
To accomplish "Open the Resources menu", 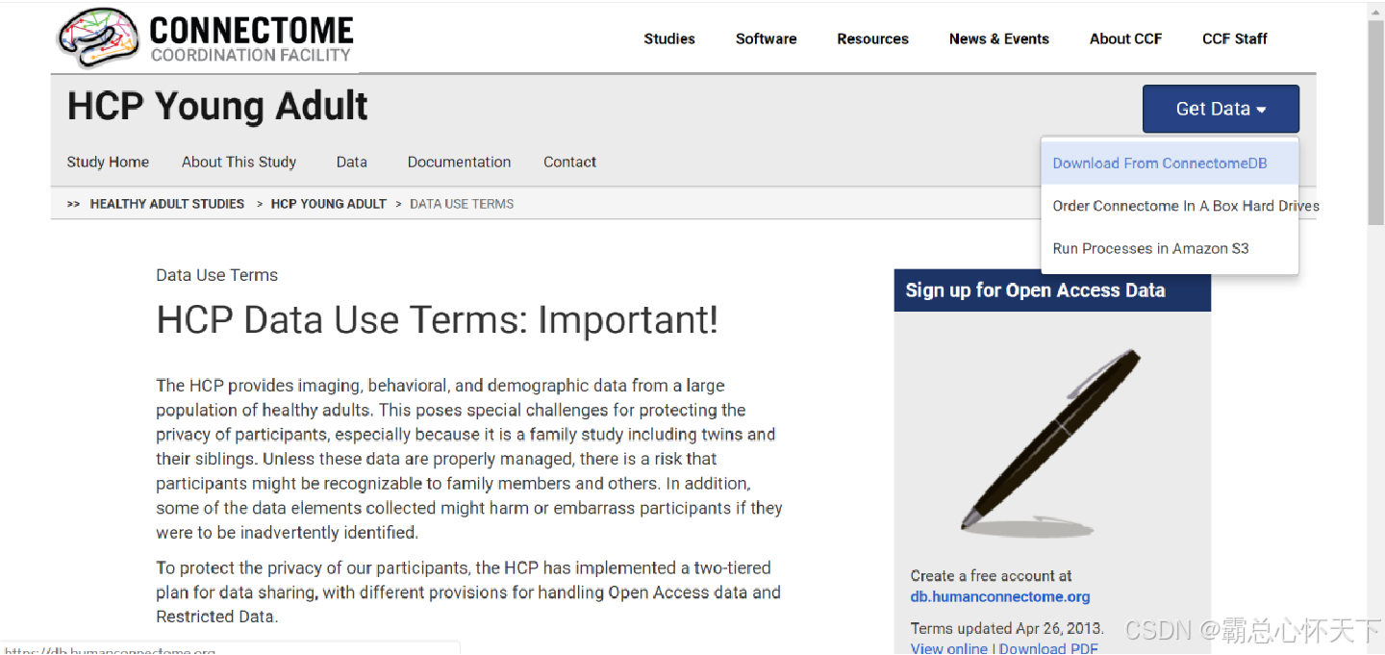I will tap(872, 38).
